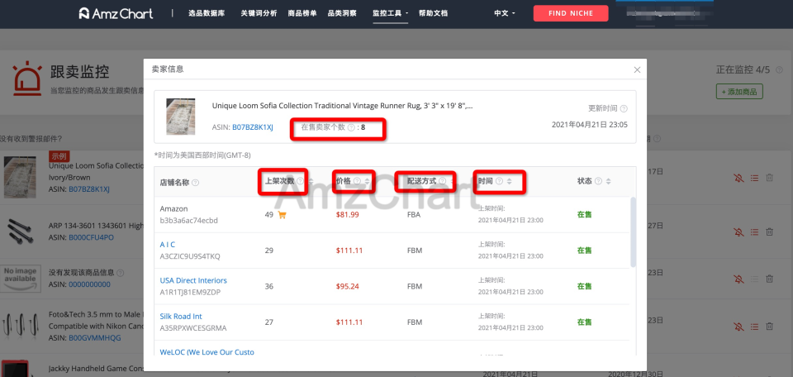Toggle alert bell for ARP 134-3601 row
The width and height of the screenshot is (793, 377).
click(738, 231)
